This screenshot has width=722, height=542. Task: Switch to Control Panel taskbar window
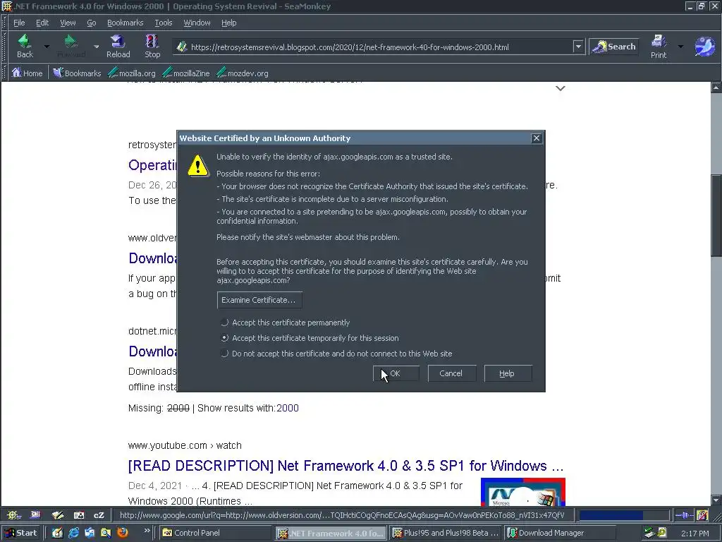216,533
